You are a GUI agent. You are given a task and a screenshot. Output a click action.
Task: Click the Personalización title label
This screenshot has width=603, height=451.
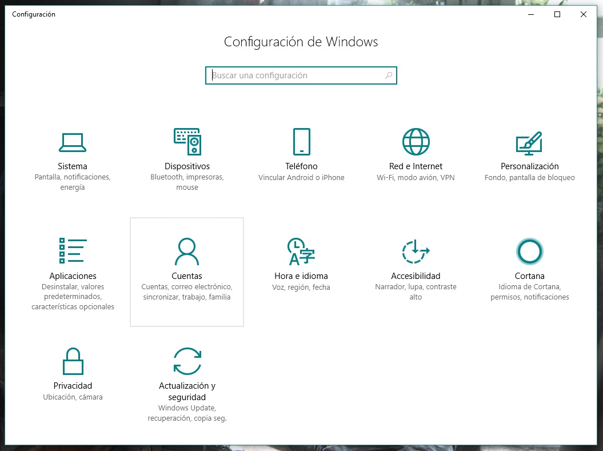pyautogui.click(x=529, y=166)
